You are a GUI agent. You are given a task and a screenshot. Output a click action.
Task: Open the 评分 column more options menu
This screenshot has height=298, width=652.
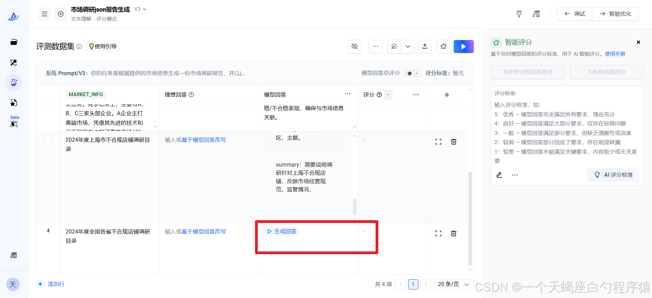click(416, 95)
